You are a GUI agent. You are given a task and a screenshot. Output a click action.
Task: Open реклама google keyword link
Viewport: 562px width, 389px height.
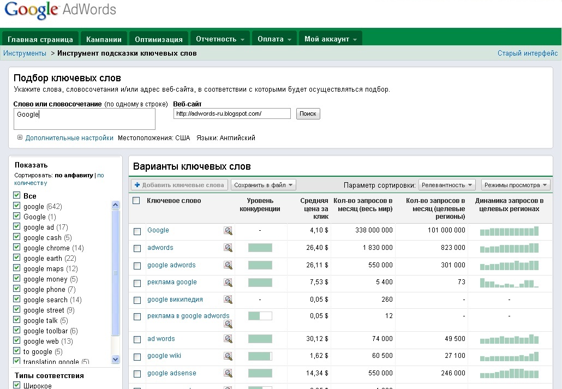pos(172,282)
